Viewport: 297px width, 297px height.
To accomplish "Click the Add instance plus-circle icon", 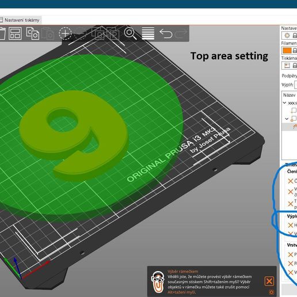I will coord(65,33).
